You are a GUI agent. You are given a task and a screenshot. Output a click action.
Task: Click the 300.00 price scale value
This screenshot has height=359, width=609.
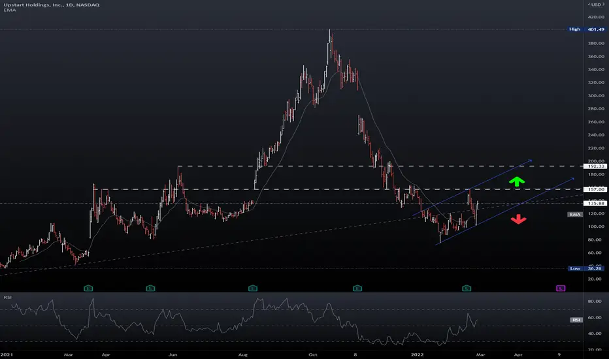coord(596,95)
